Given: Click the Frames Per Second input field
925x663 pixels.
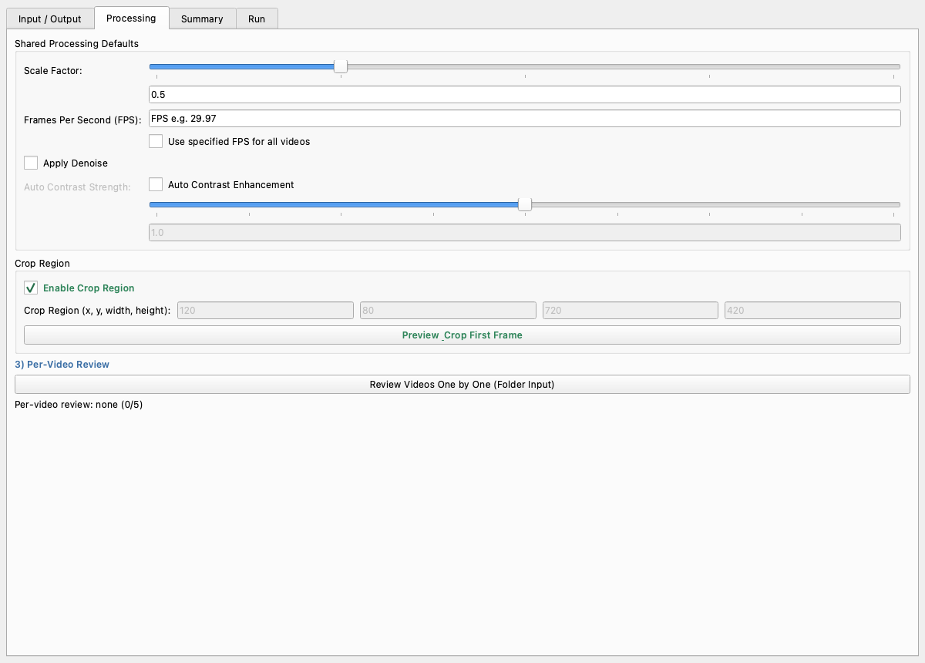Looking at the screenshot, I should tap(524, 118).
